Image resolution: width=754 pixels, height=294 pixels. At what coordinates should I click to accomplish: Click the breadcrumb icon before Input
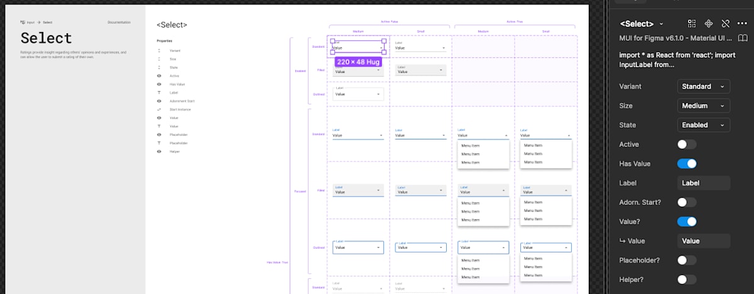(x=23, y=23)
